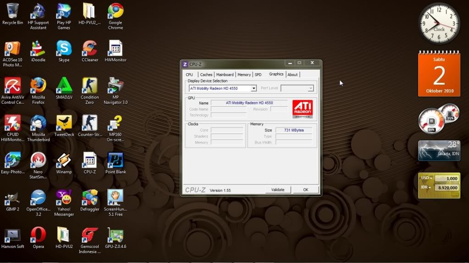469x263 pixels.
Task: Open Skype desktop icon
Action: [64, 51]
